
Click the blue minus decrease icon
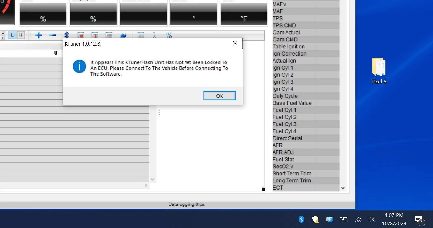(x=53, y=36)
